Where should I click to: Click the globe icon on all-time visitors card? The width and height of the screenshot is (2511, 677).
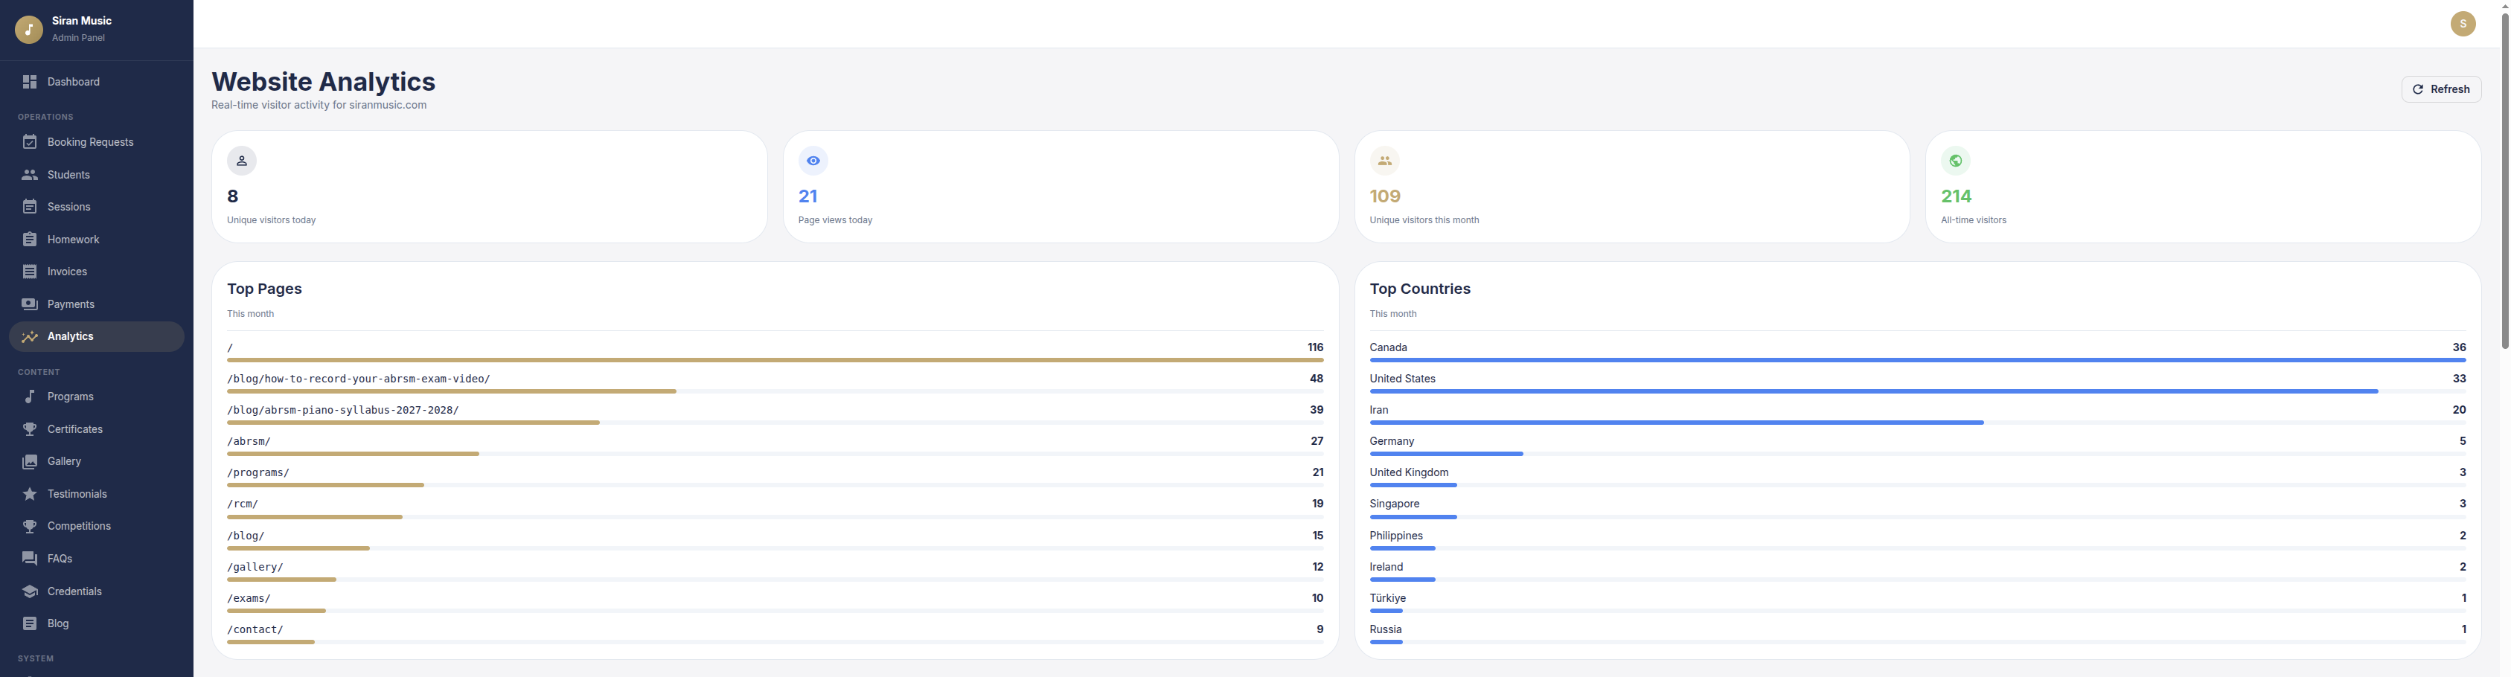point(1955,161)
